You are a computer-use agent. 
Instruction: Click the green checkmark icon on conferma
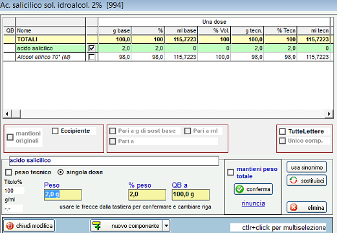tap(239, 189)
